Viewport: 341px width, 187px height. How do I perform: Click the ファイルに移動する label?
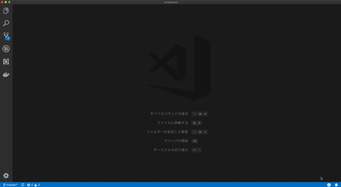(x=173, y=123)
